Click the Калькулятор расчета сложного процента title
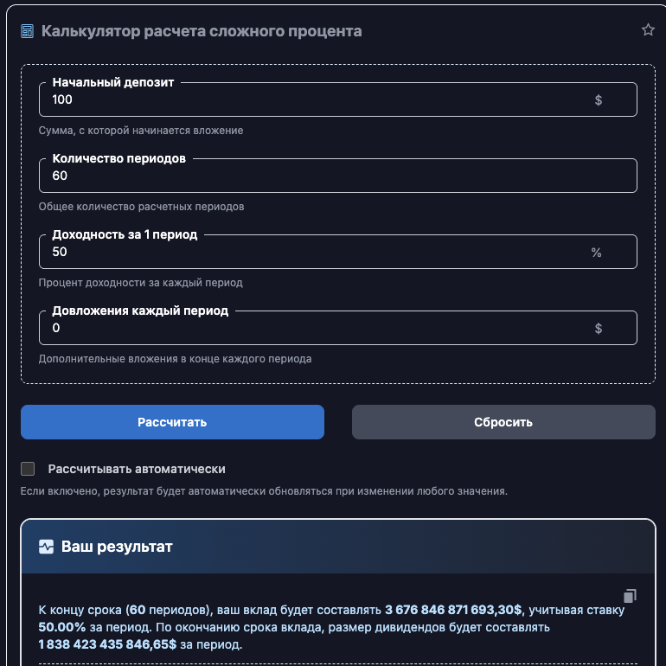 pos(202,31)
